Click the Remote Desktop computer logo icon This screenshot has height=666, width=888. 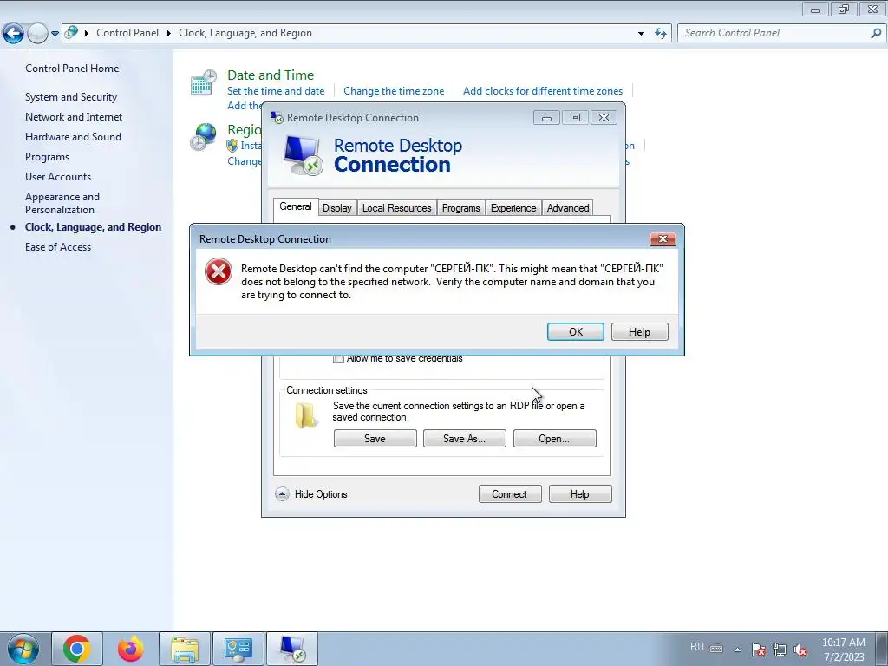[303, 155]
